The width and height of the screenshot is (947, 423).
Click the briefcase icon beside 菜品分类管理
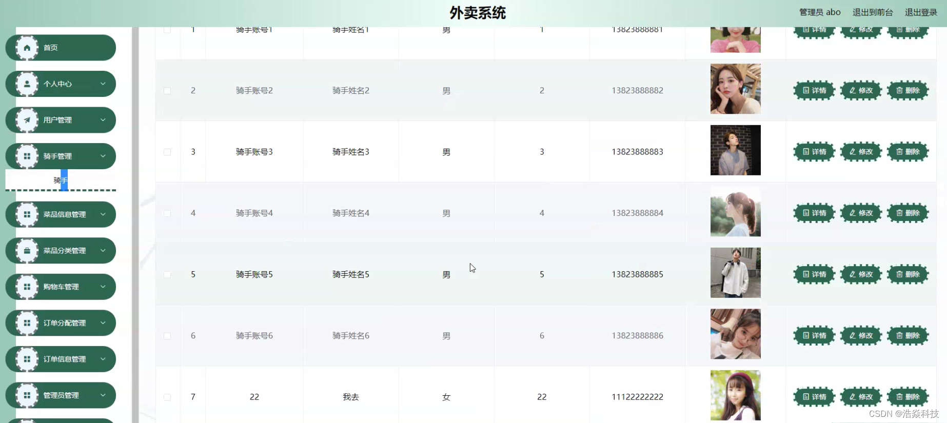(x=27, y=251)
